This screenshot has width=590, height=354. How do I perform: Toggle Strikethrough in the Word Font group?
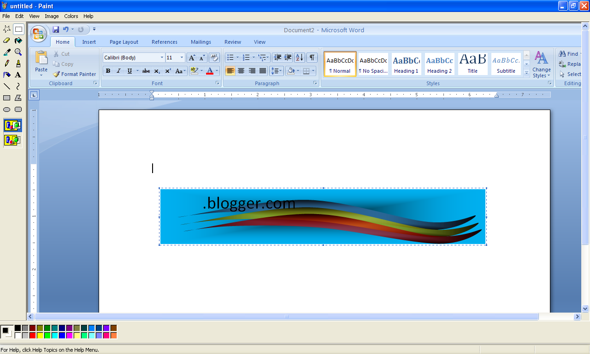pyautogui.click(x=146, y=71)
